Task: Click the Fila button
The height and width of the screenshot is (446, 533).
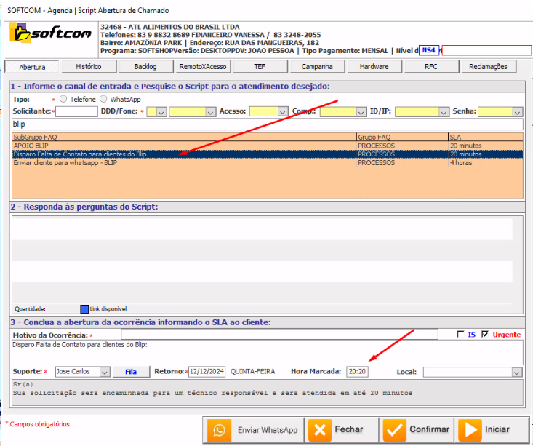Action: (131, 372)
